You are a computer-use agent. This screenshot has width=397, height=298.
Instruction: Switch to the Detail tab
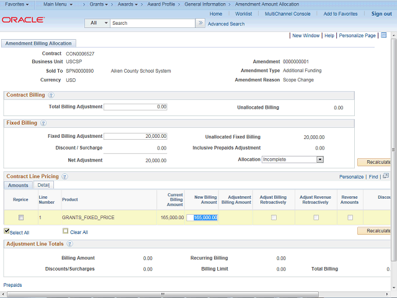[43, 185]
